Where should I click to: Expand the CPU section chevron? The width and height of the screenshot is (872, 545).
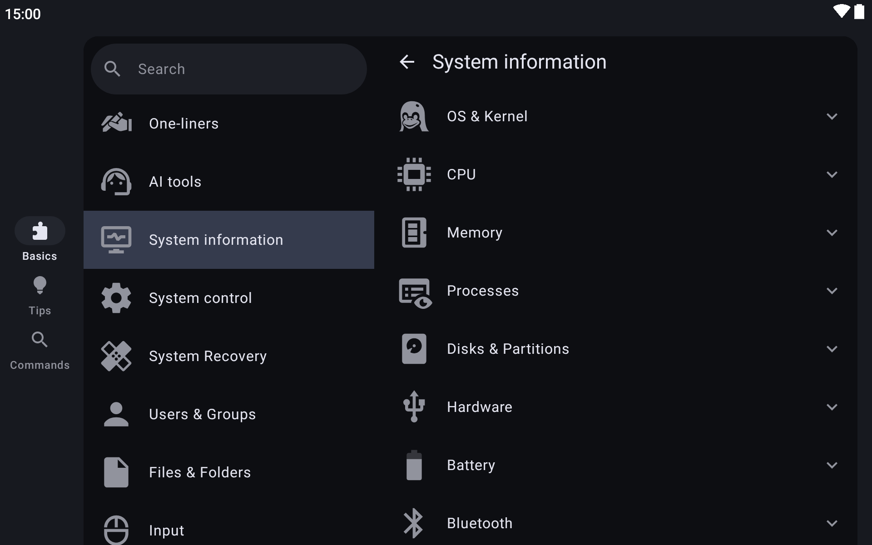click(832, 174)
